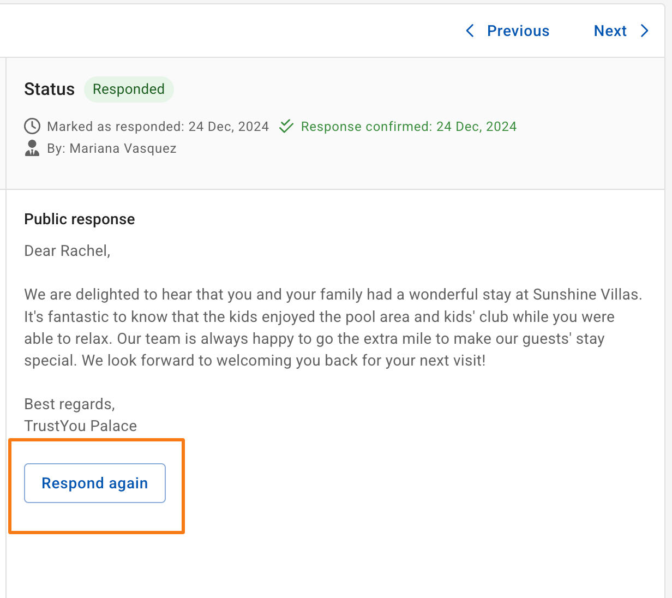Click the clock icon near Marked as responded
This screenshot has width=672, height=598.
click(32, 127)
